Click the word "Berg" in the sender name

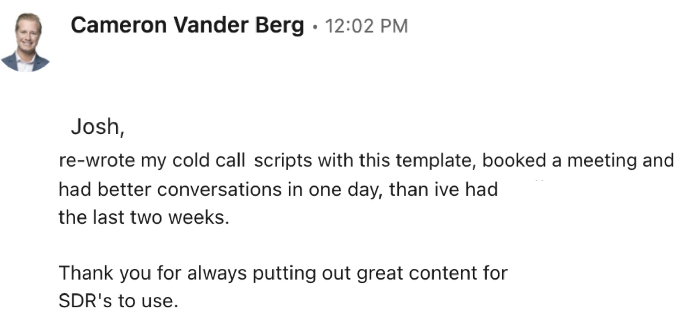point(280,26)
